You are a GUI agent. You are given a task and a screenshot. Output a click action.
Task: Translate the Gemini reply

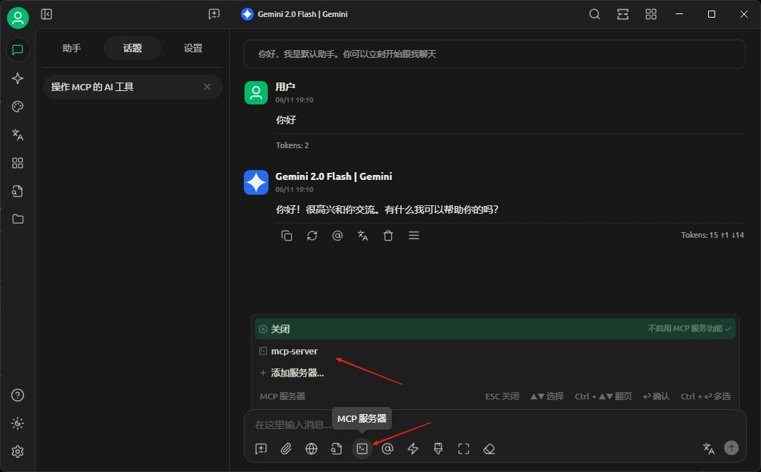(363, 236)
